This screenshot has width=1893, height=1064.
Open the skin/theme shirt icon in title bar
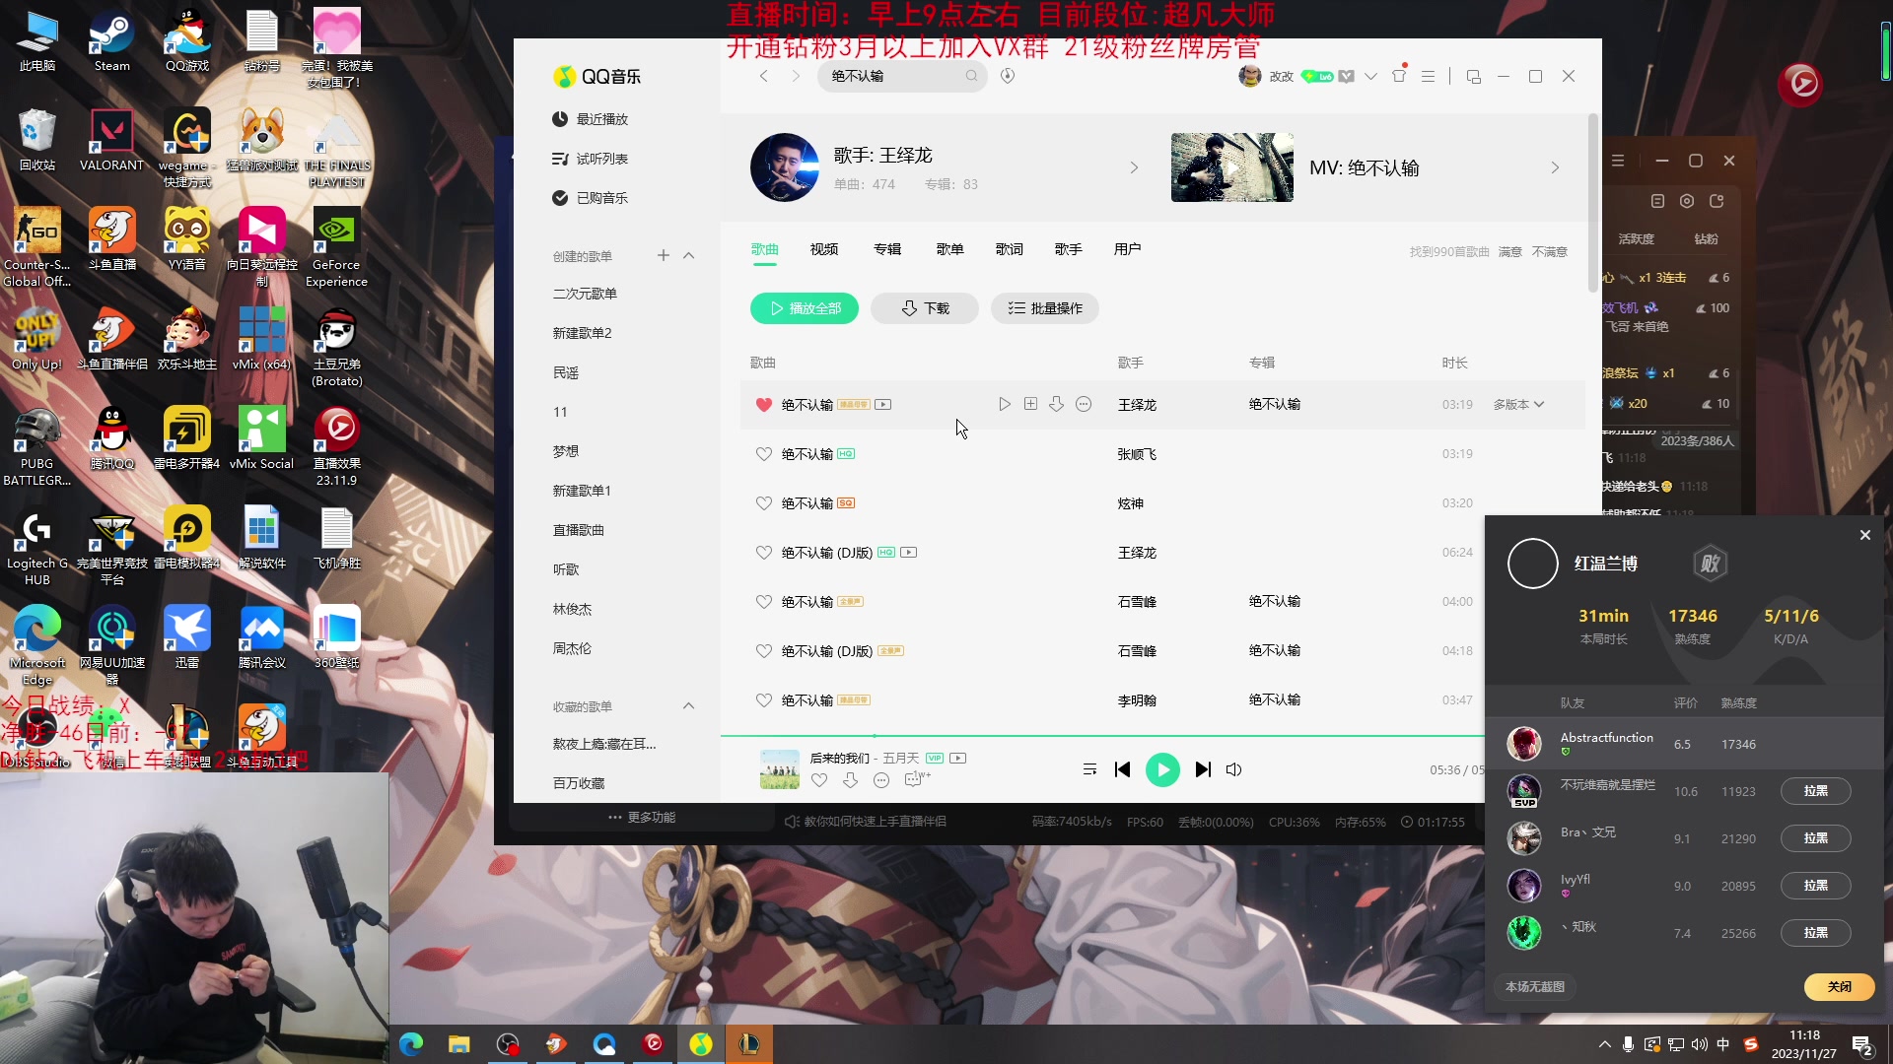point(1399,76)
